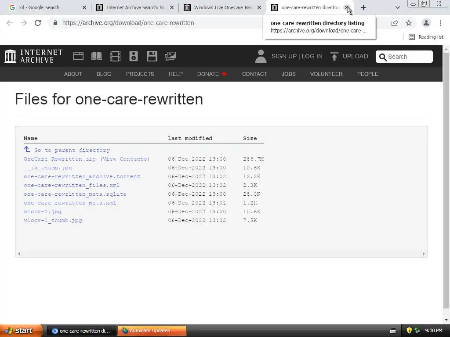Click the address bar URL
450x337 pixels.
(x=128, y=23)
